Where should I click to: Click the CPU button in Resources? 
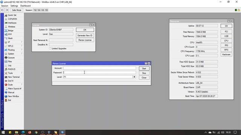(226, 41)
